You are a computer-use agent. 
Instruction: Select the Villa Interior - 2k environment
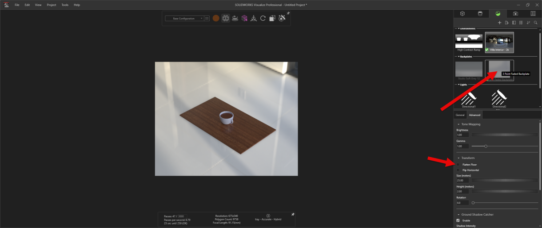pyautogui.click(x=499, y=43)
